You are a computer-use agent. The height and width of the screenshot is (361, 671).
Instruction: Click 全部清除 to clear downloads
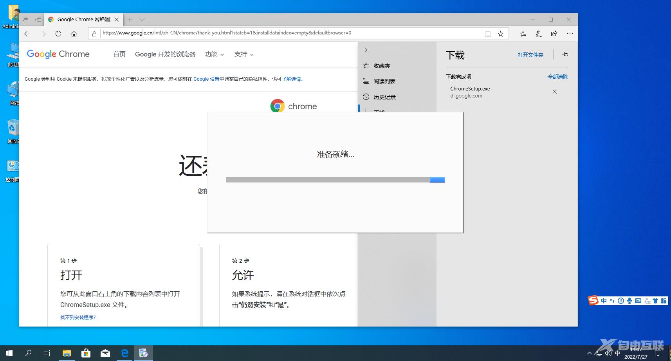coord(557,77)
